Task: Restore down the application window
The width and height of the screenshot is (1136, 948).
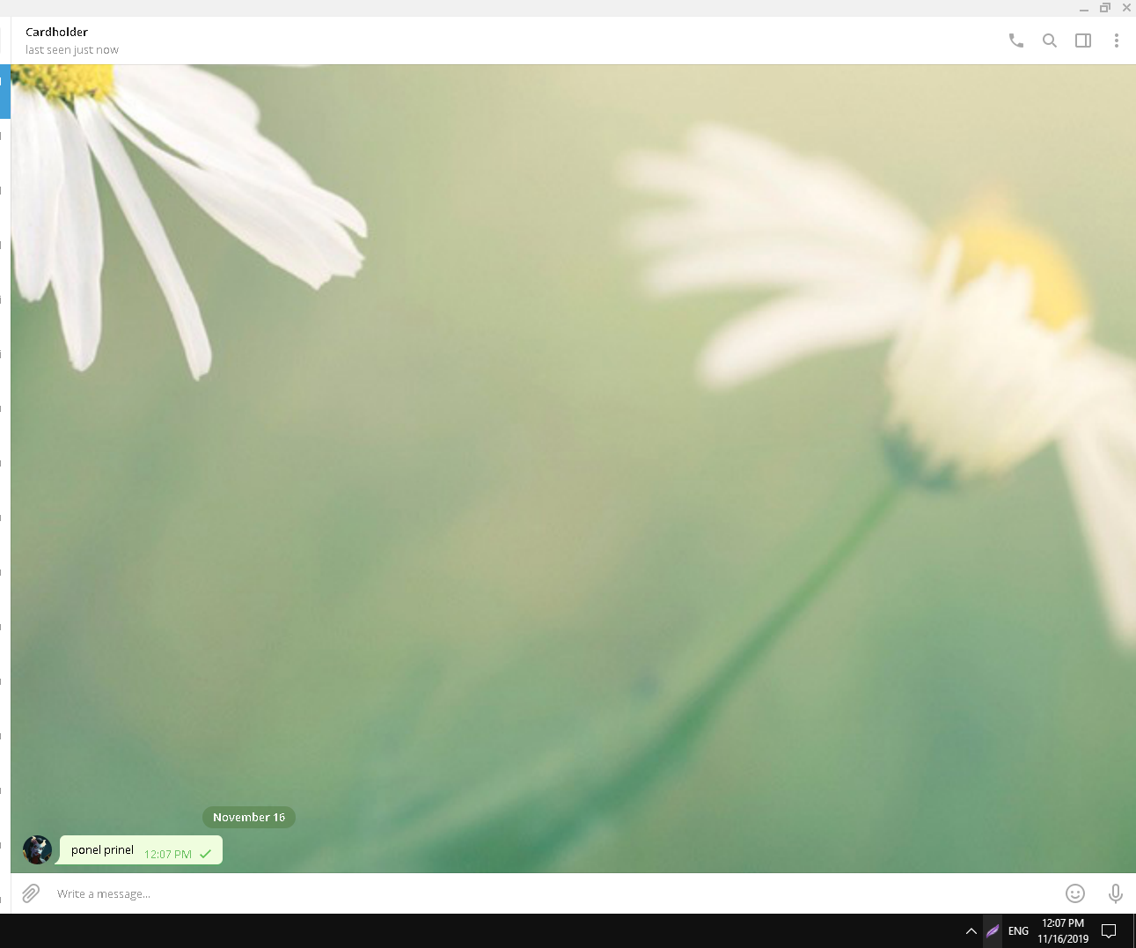Action: pyautogui.click(x=1105, y=8)
